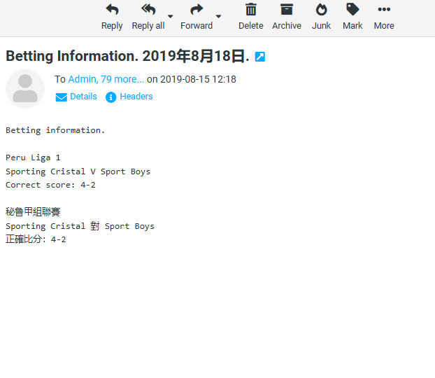
Task: Show all recipients via "79 more..."
Action: click(x=122, y=79)
